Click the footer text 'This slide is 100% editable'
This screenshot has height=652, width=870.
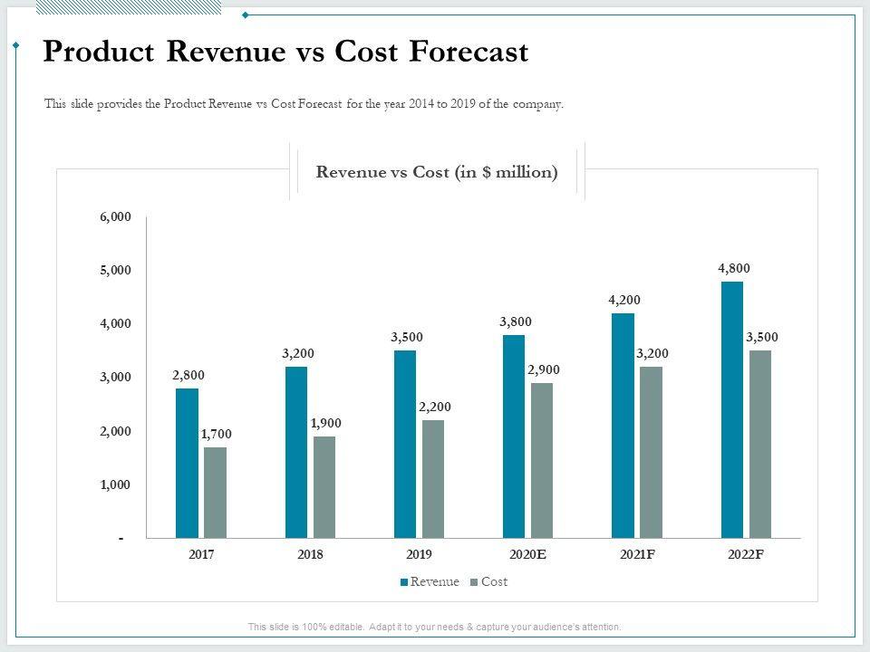434,627
